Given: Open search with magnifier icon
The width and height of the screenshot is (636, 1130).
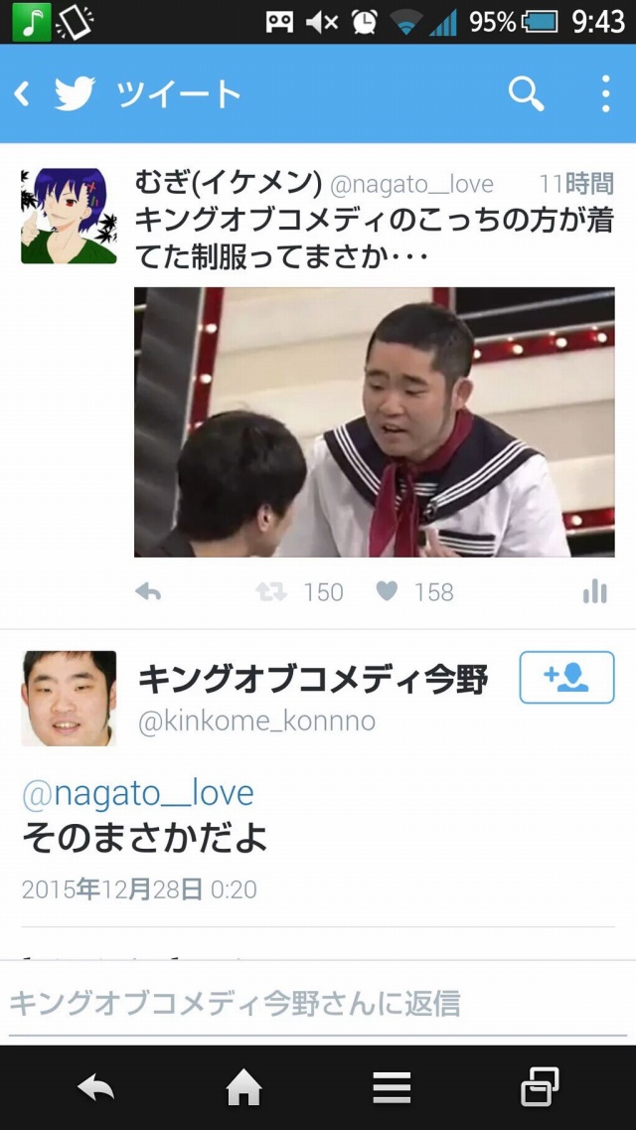Looking at the screenshot, I should 527,93.
